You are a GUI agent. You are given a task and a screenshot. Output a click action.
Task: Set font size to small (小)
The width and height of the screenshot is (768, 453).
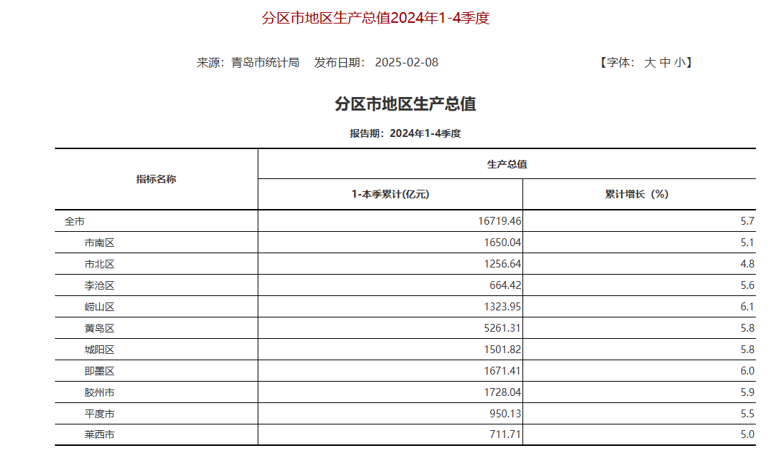679,63
